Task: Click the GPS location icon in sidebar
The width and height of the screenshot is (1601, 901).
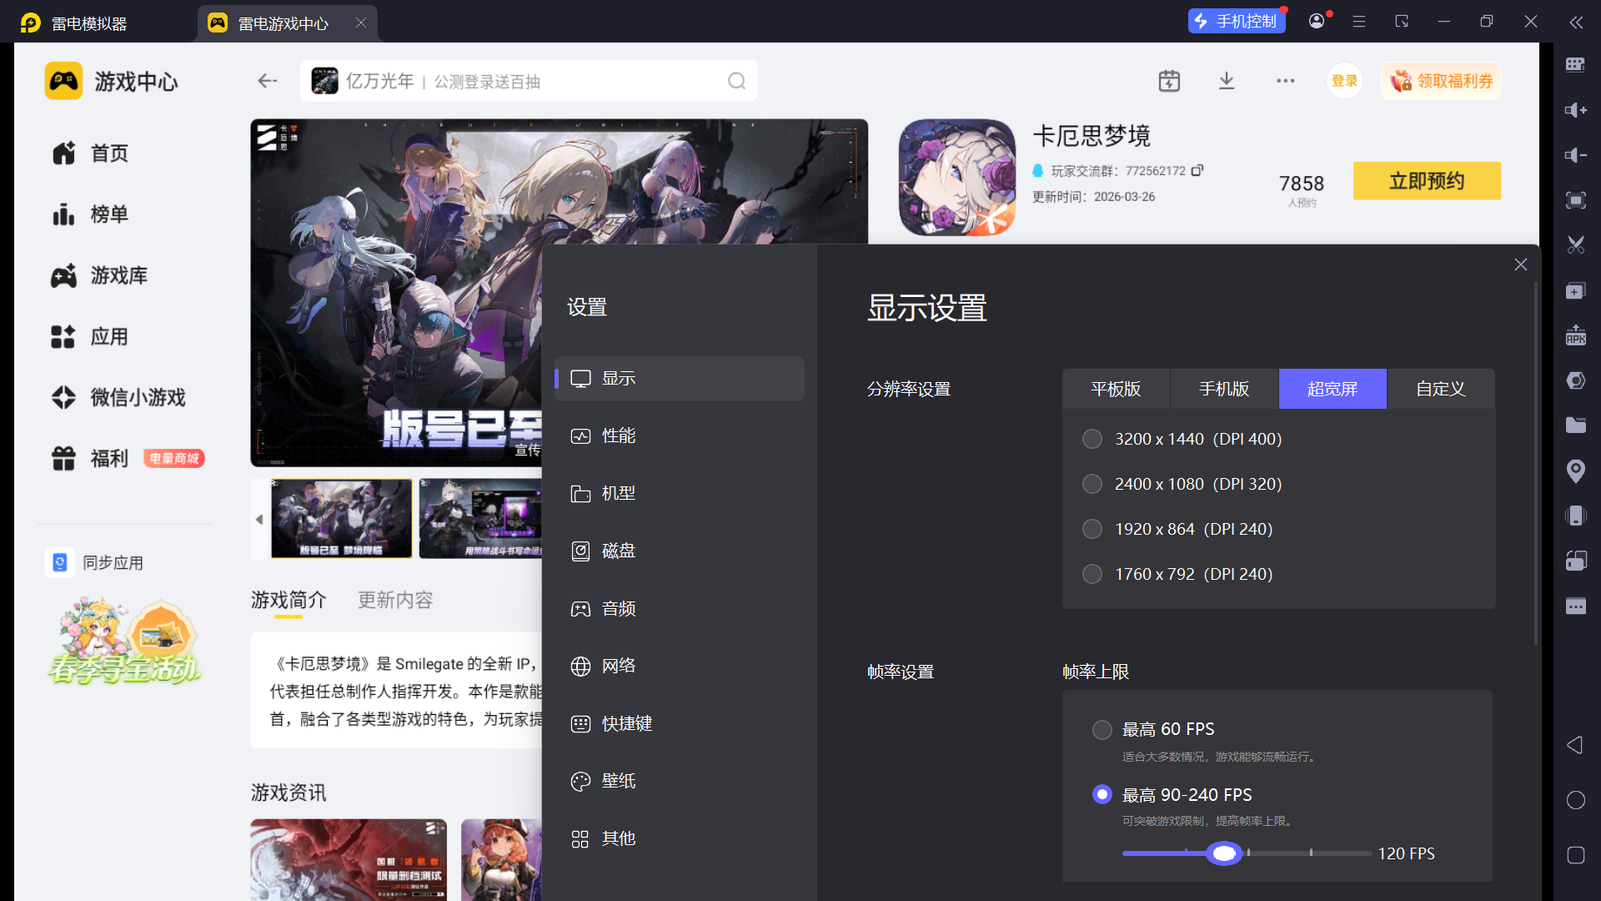Action: coord(1576,471)
